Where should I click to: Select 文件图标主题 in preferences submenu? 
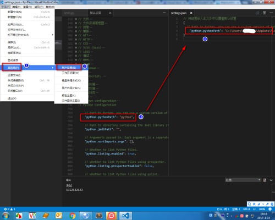click(71, 101)
